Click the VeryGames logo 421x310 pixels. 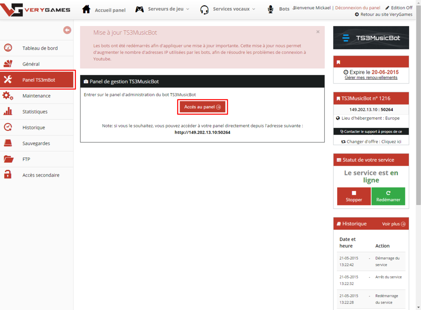pos(35,9)
